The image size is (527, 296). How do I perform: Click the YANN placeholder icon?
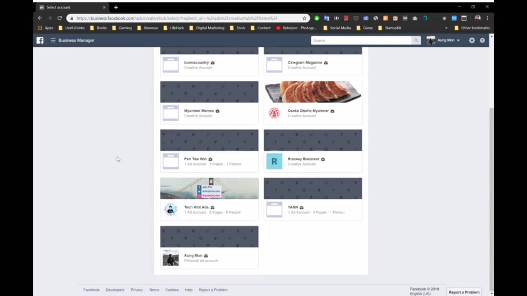pos(274,210)
